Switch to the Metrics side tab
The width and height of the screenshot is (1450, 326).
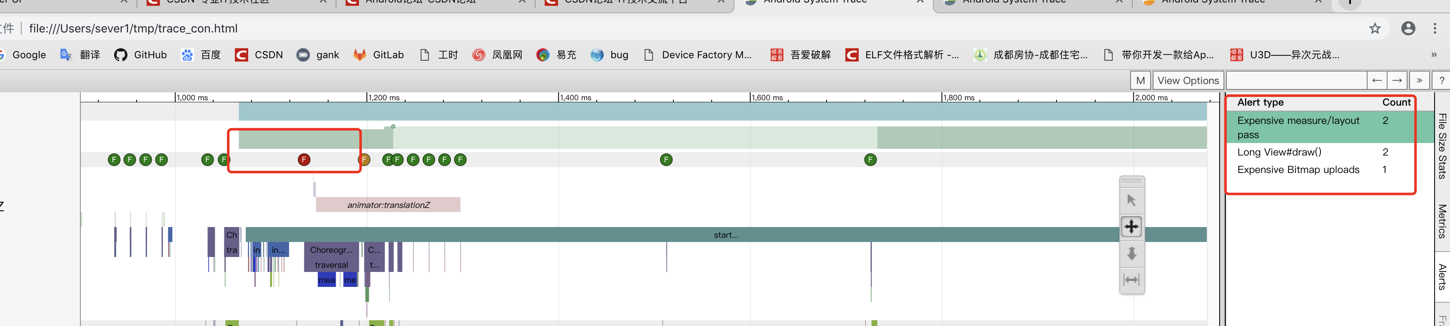coord(1442,222)
